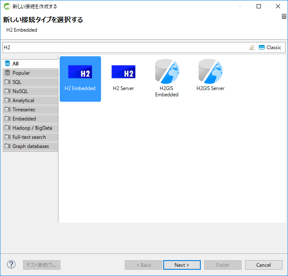The image size is (288, 276).
Task: Choose the H2 Server driver icon
Action: point(124,72)
